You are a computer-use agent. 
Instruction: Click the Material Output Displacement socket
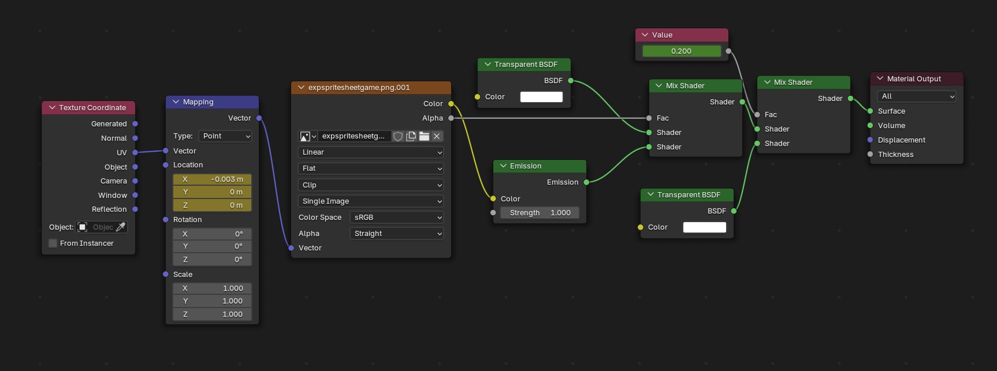point(870,140)
